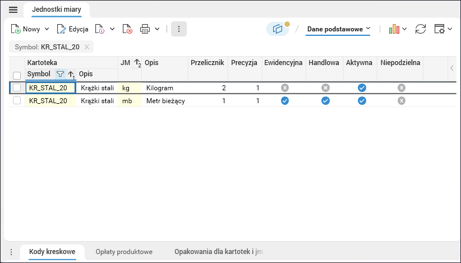Expand the document info dropdown arrow
Screen dimensions: 461x263
pos(112,29)
